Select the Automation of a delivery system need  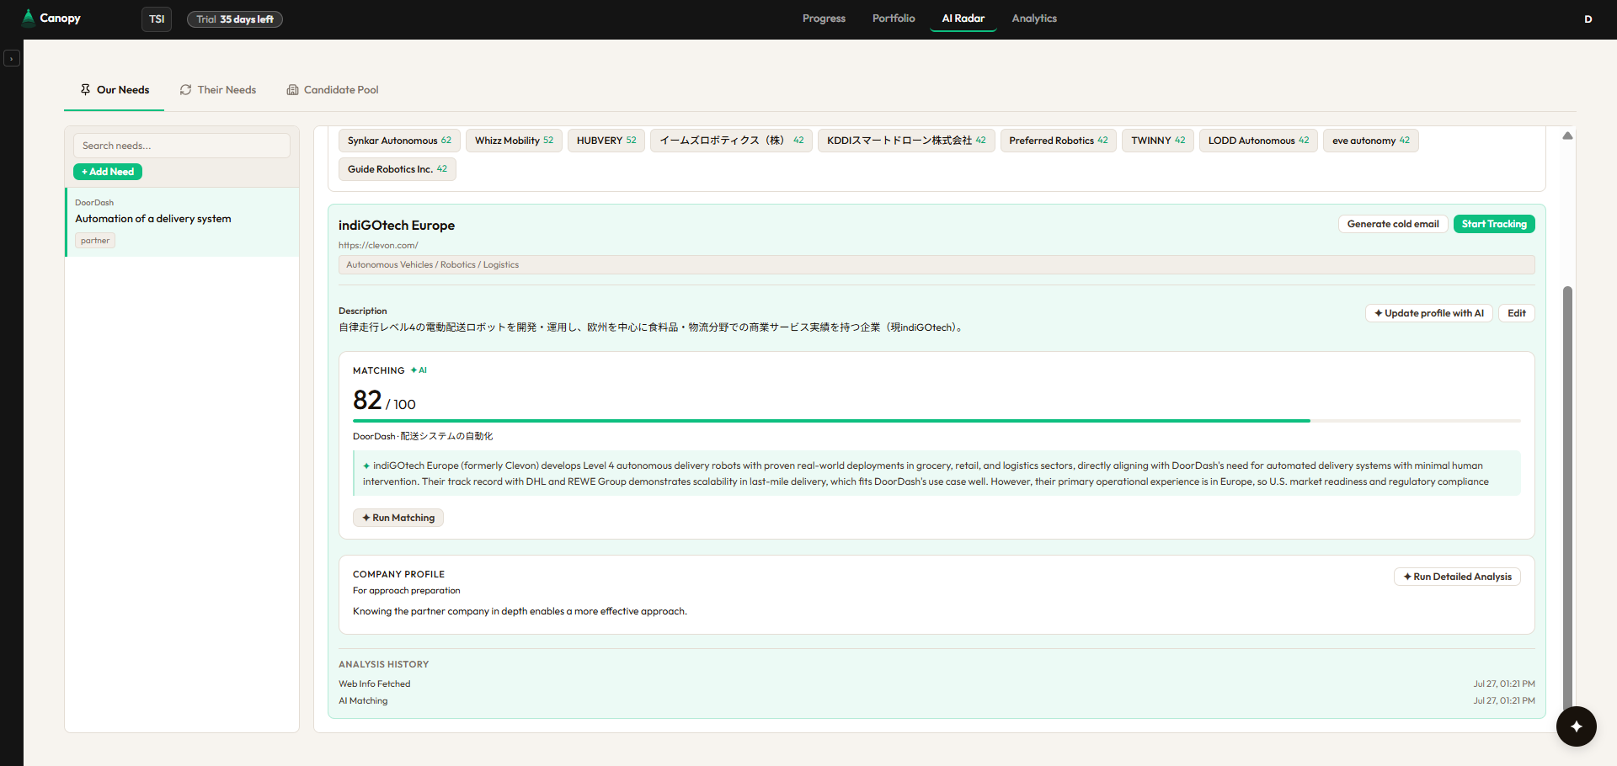183,222
